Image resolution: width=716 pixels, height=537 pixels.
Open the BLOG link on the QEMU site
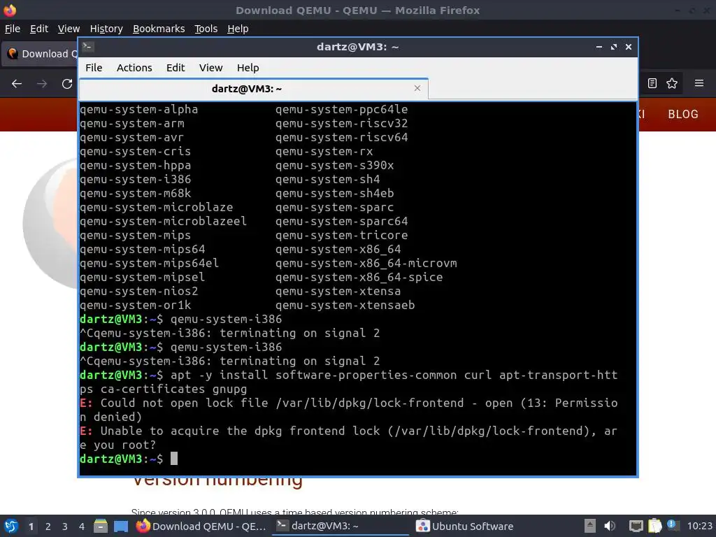click(682, 114)
